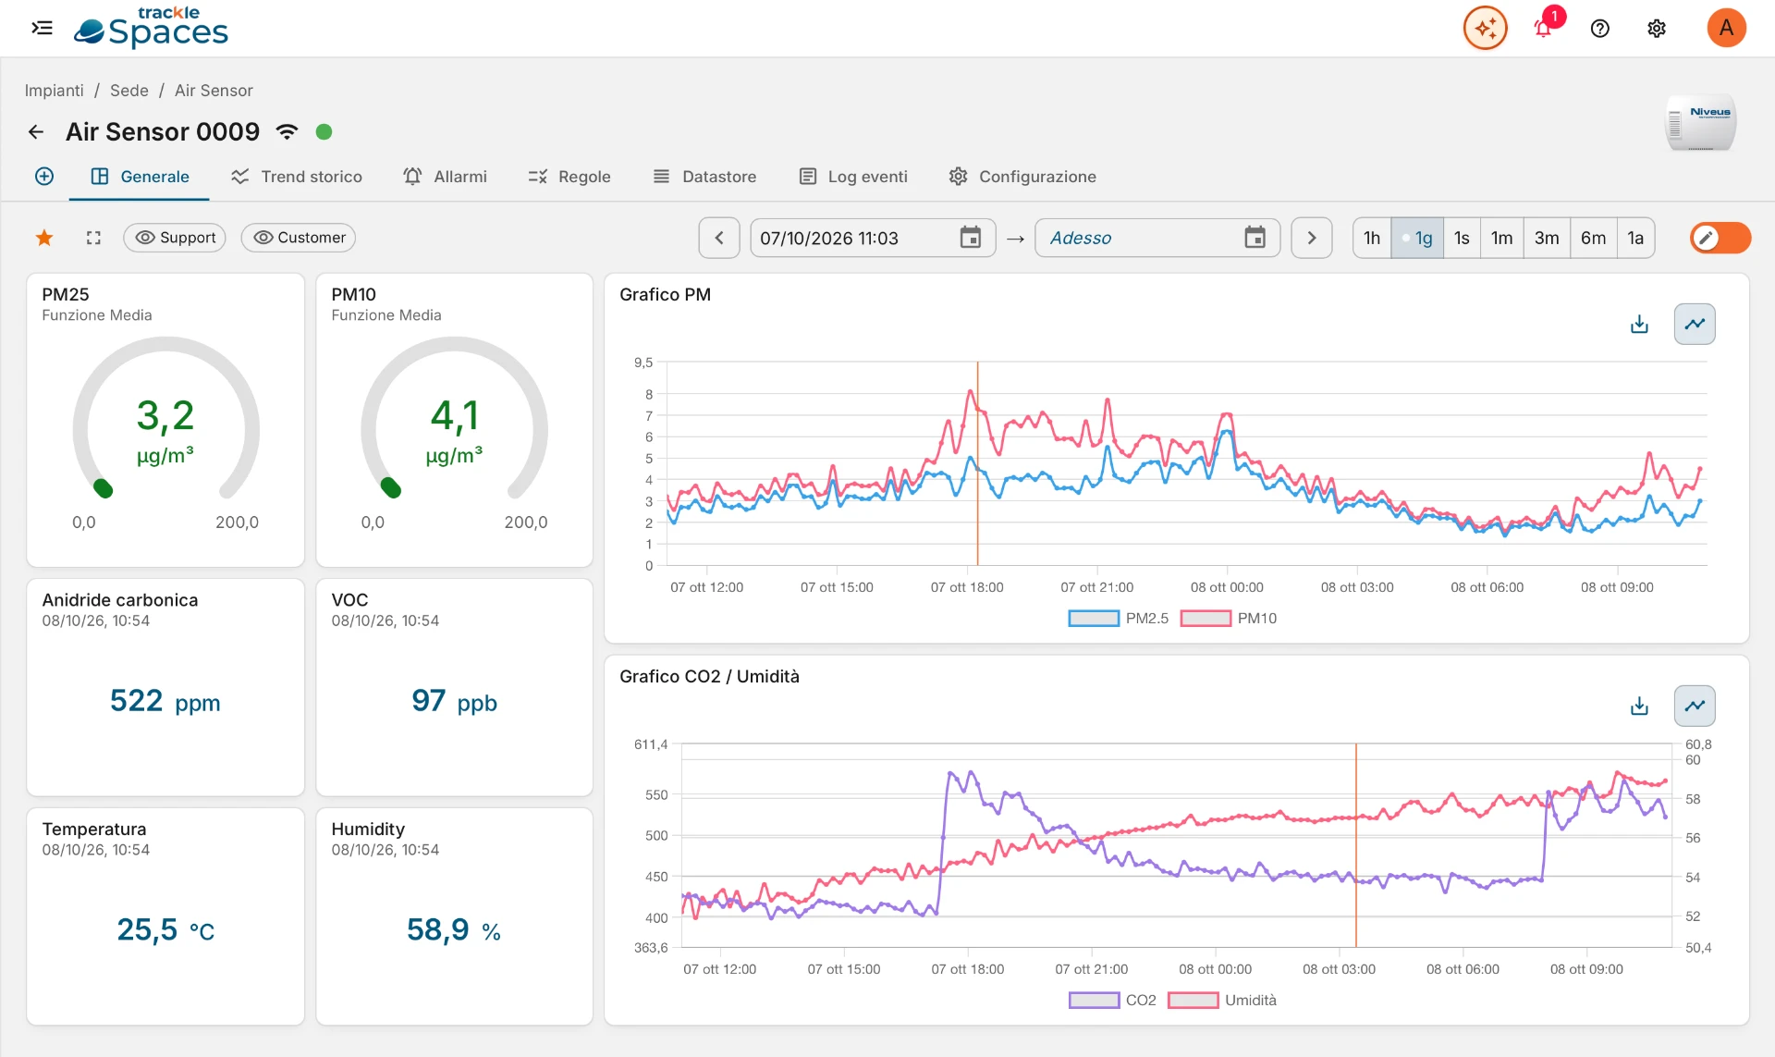
Task: Click the Adesso end date field
Action: tap(1157, 238)
